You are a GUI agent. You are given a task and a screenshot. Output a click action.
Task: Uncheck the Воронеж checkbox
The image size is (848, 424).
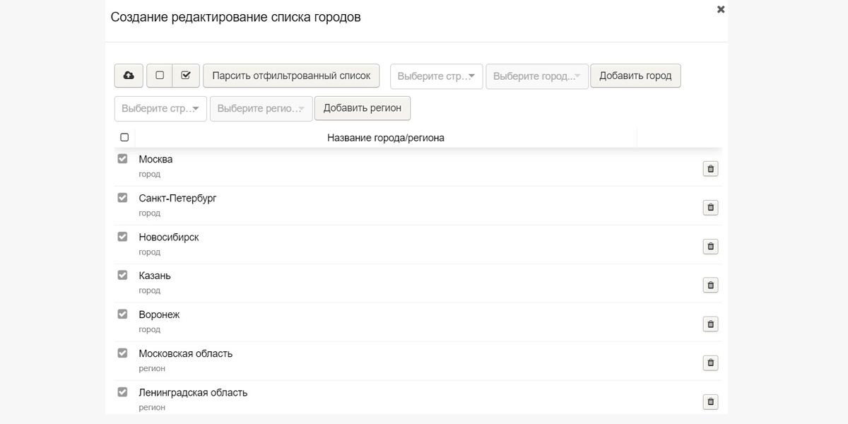click(122, 314)
